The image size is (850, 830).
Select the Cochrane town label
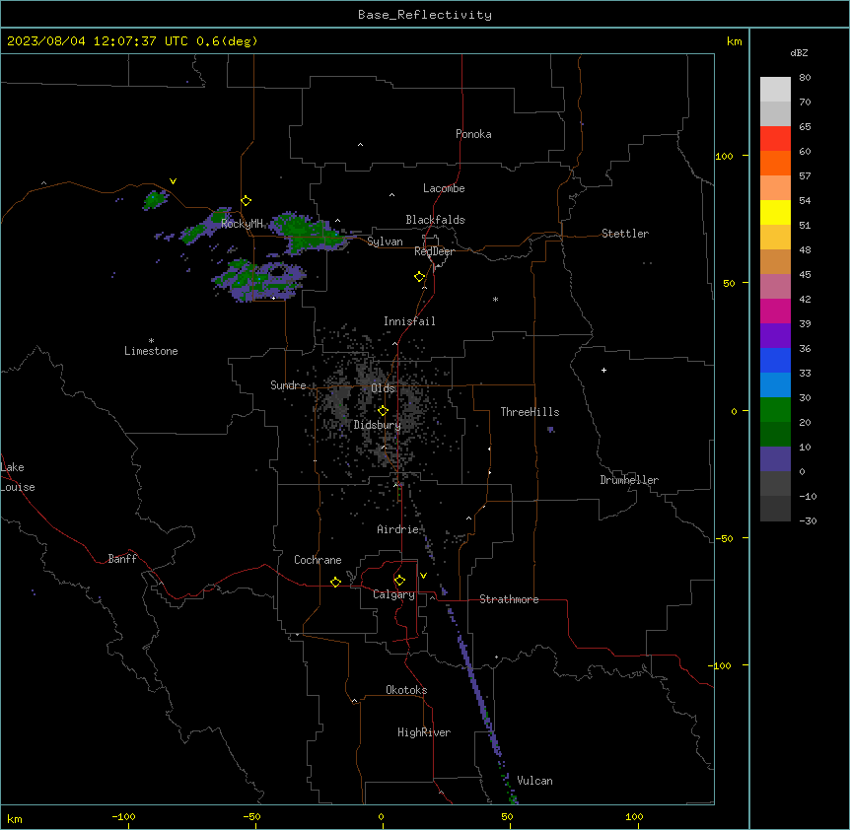pyautogui.click(x=318, y=560)
